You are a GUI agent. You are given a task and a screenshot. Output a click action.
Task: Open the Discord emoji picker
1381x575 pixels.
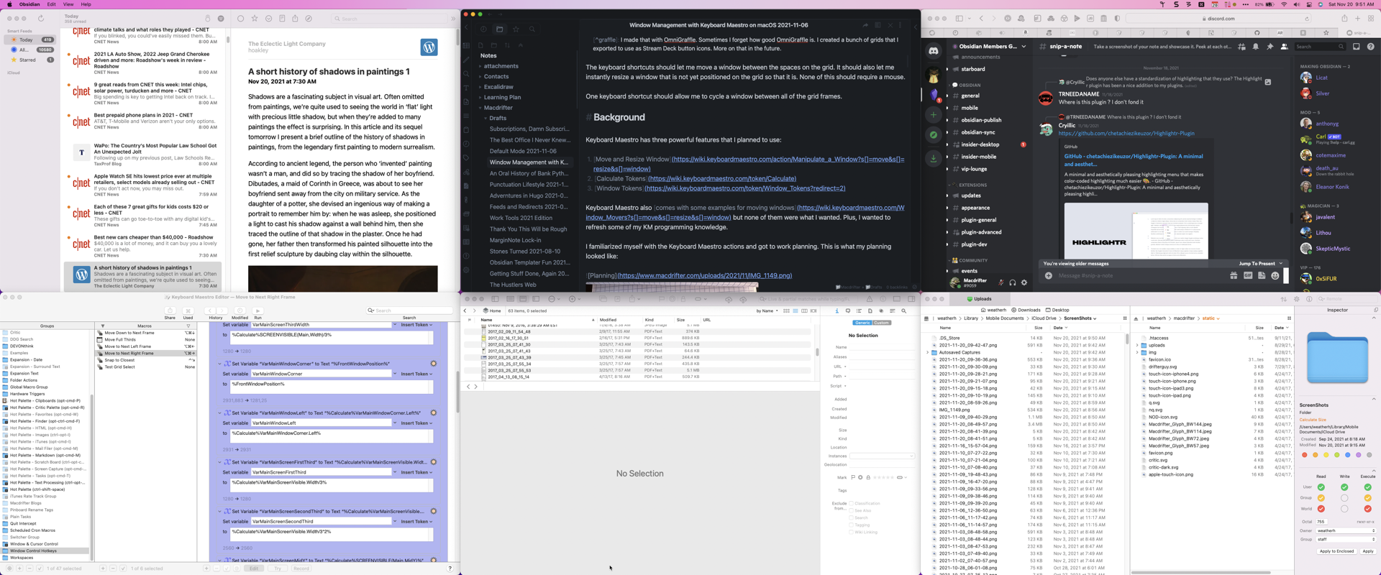pos(1275,275)
